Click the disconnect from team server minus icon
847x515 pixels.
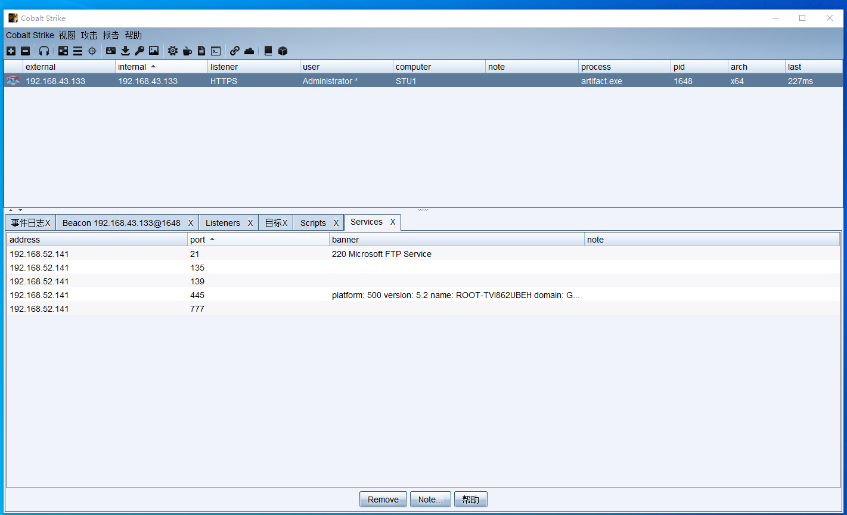(x=25, y=51)
